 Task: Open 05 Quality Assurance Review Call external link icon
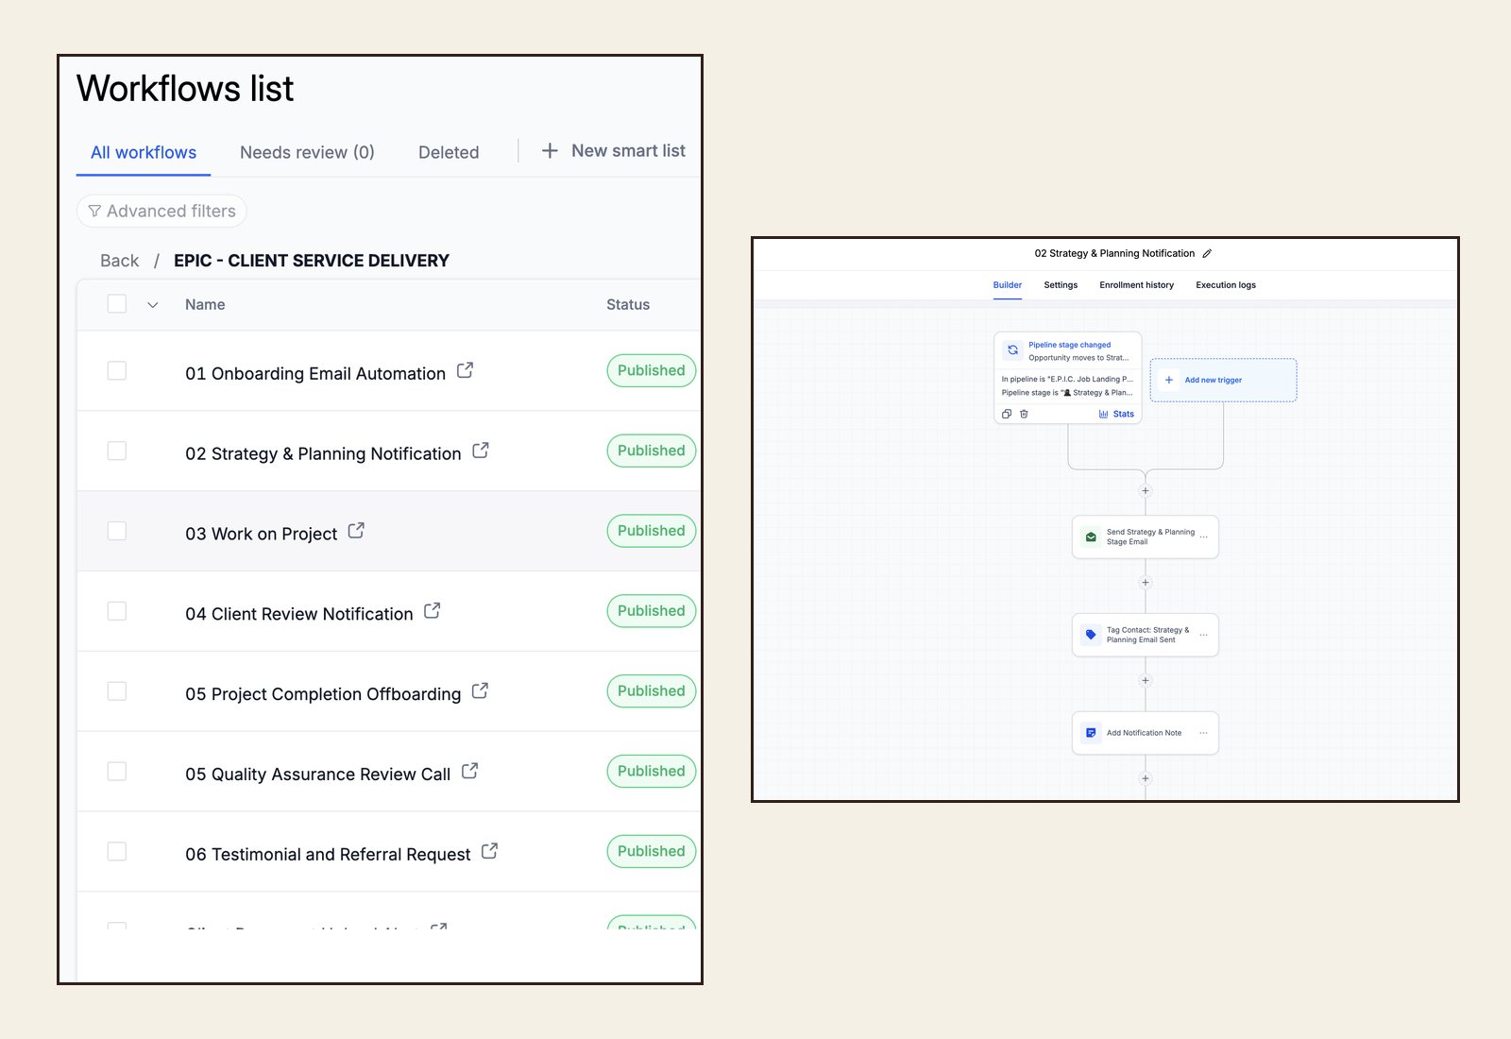470,772
